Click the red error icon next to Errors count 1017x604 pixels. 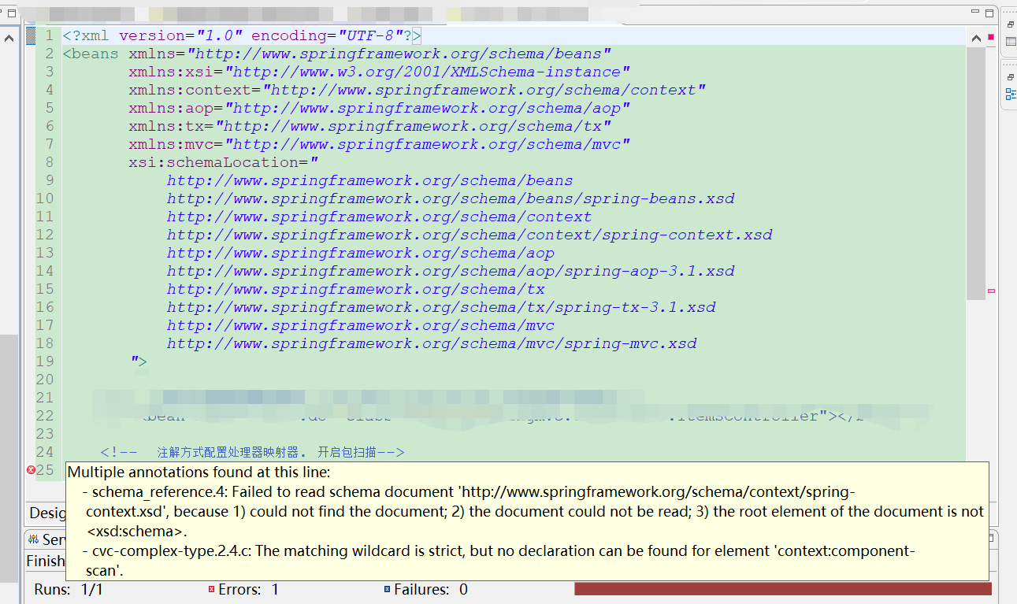point(211,588)
